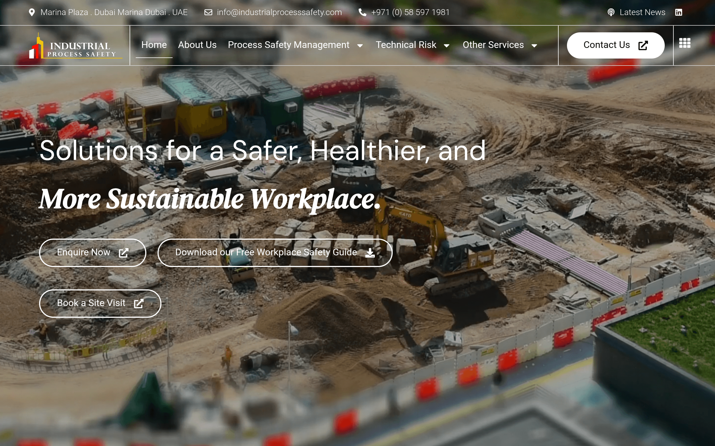
Task: Go to the Home menu item
Action: click(154, 45)
